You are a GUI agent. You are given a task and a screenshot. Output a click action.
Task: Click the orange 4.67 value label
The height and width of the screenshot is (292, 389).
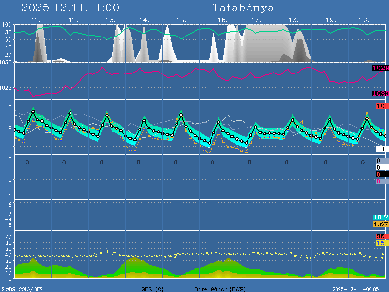pos(380,224)
